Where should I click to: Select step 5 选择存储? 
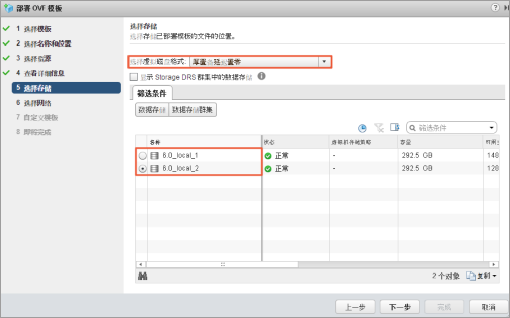point(66,88)
